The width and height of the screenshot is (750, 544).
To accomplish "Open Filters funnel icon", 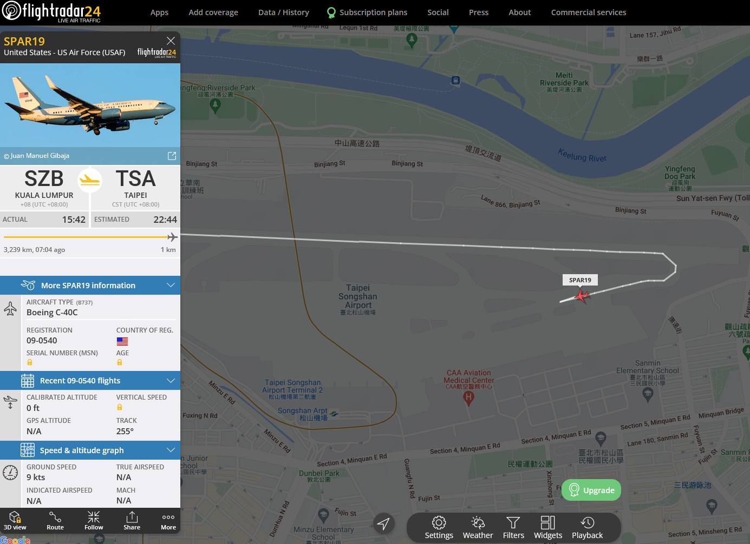I will pos(513,528).
